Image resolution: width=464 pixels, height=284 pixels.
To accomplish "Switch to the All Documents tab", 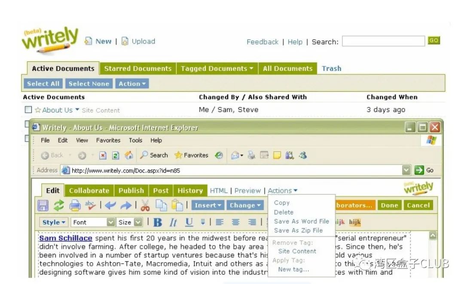I will click(287, 68).
